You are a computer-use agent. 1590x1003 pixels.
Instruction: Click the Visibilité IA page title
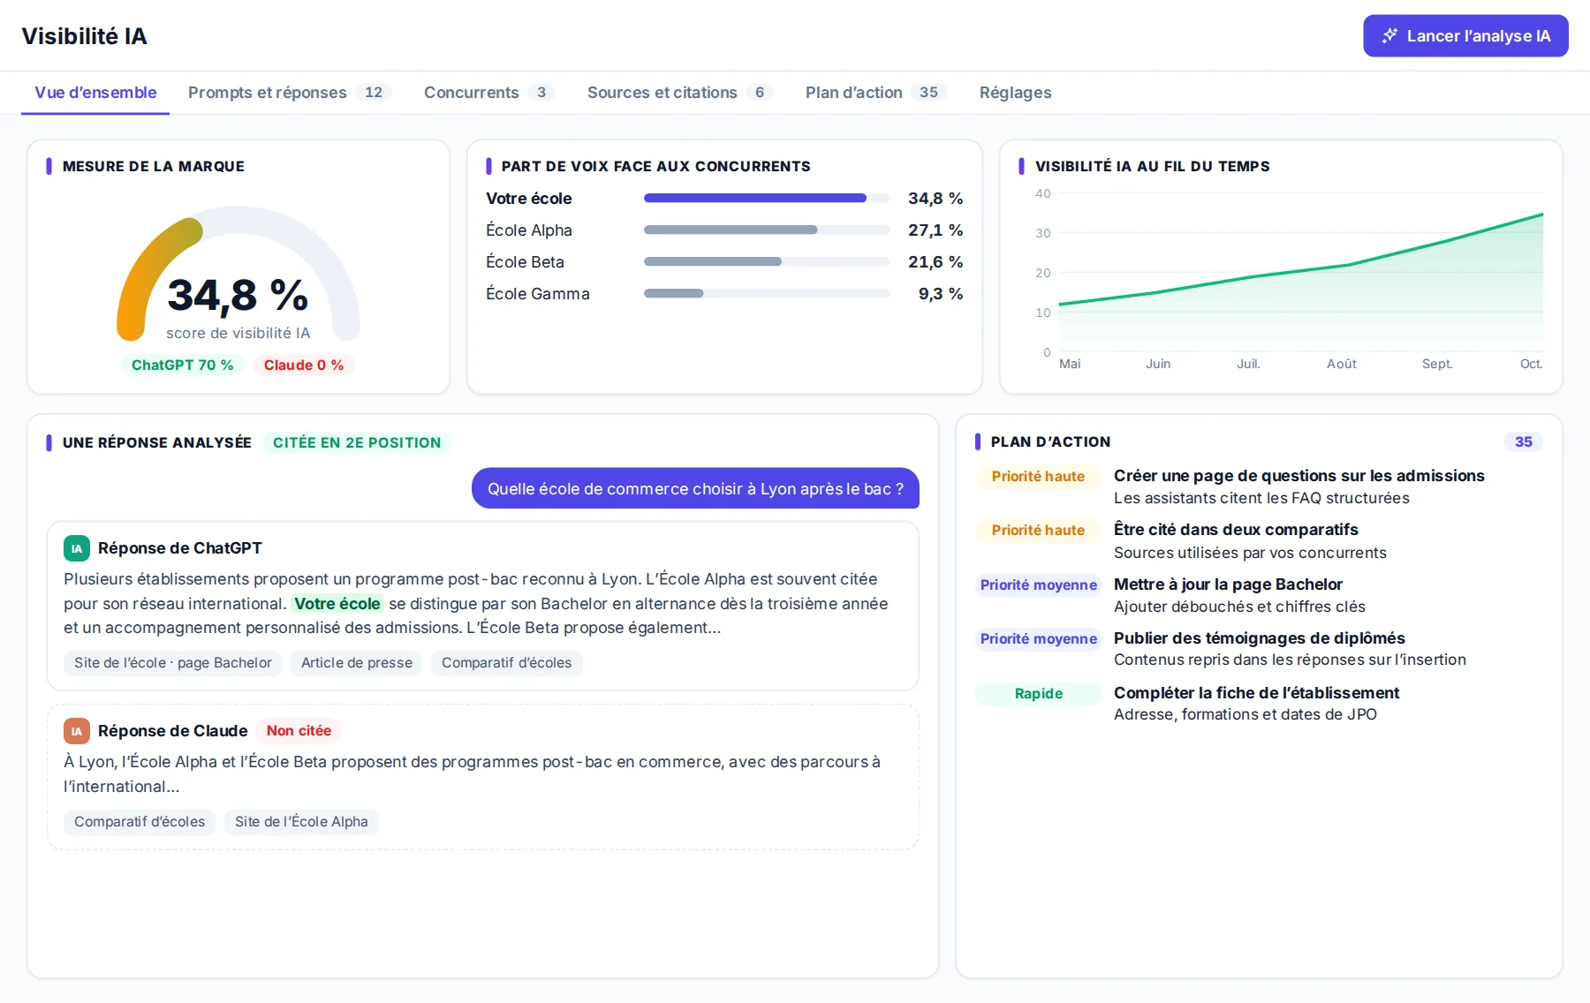[84, 36]
